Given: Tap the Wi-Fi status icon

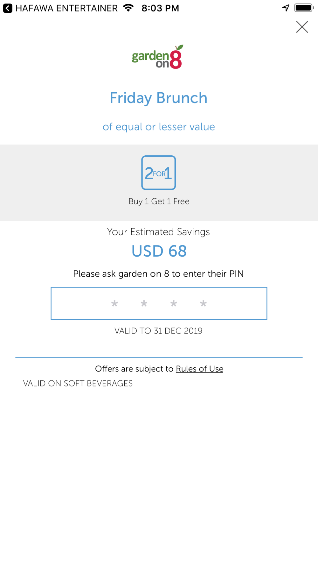Looking at the screenshot, I should point(128,8).
